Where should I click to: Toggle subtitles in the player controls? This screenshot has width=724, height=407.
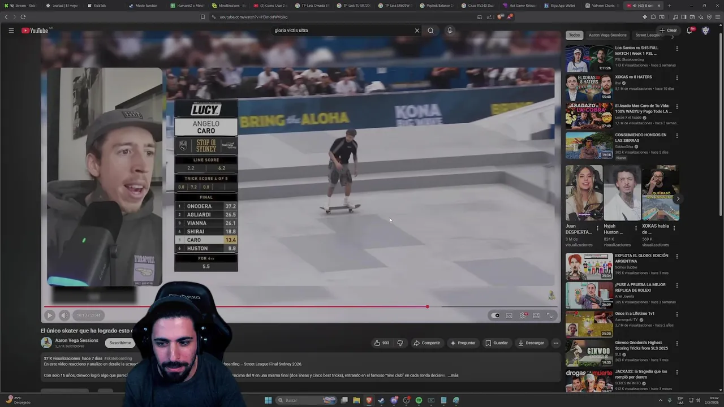pos(509,315)
